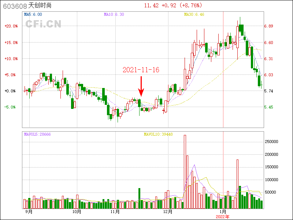Image resolution: width=293 pixels, height=220 pixels.
Task: Select the +10.0% axis label
Action: (11, 59)
